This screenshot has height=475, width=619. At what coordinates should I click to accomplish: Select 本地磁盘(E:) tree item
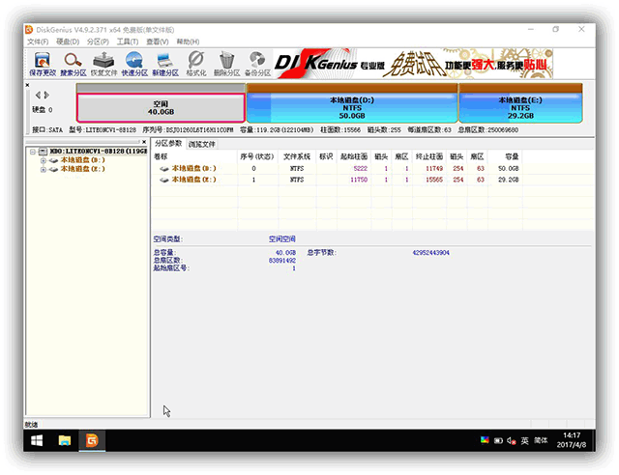click(x=82, y=169)
